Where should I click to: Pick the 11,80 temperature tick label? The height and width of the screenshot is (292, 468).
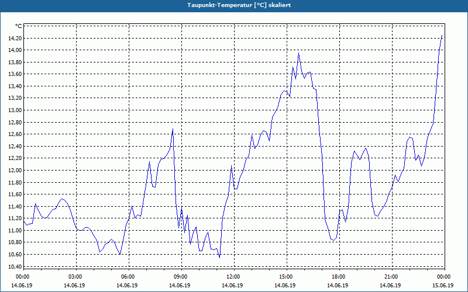coord(16,182)
